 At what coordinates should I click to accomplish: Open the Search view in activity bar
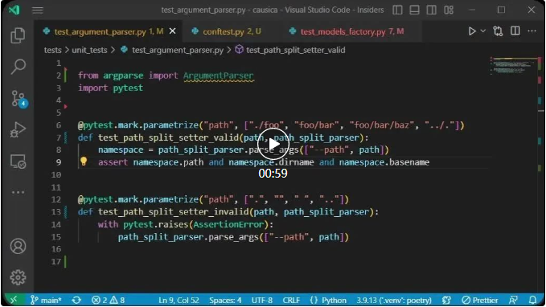pos(18,67)
